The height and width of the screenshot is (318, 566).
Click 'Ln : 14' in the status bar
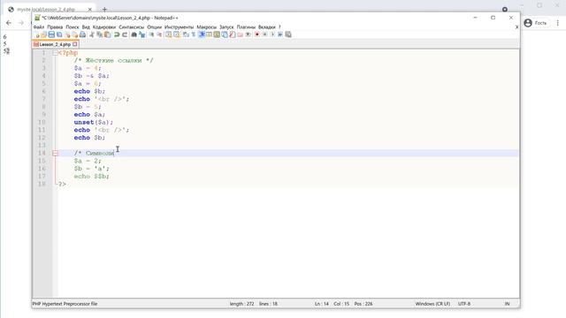[322, 304]
